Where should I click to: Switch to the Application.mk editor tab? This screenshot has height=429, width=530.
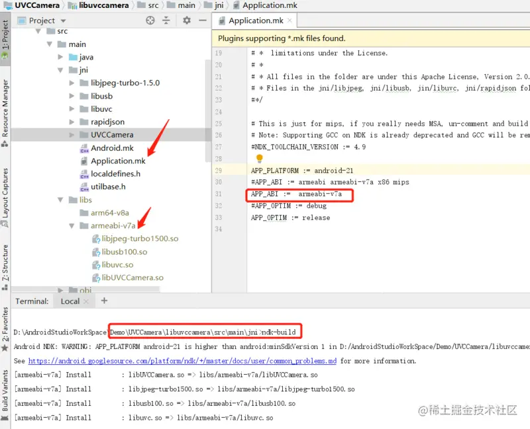256,21
